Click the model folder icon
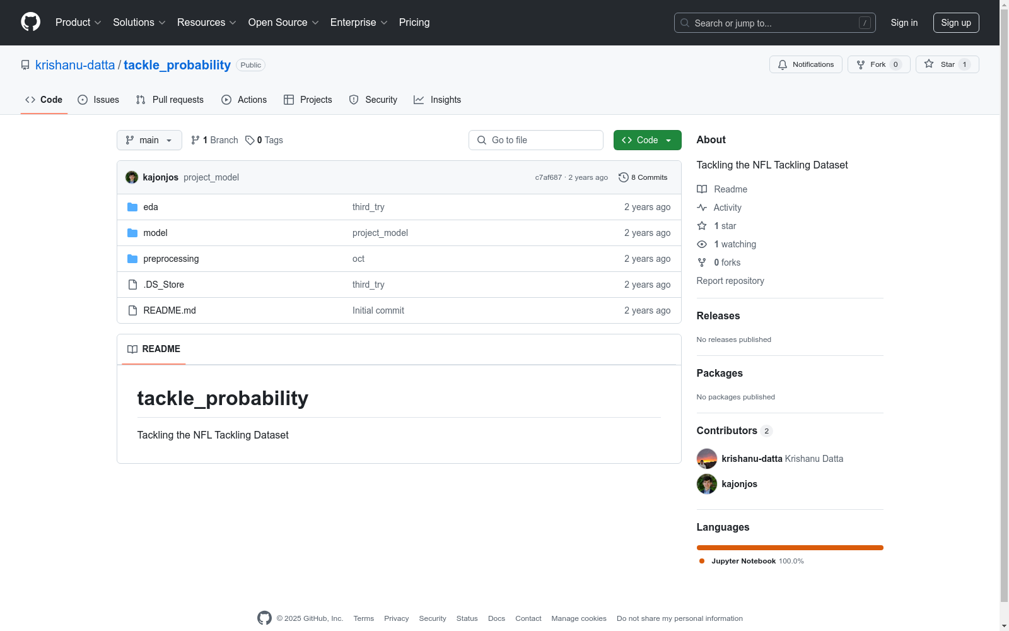This screenshot has height=631, width=1009. coord(132,233)
